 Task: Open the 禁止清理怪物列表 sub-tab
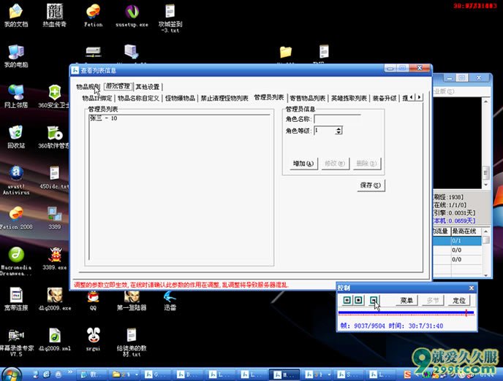tap(224, 99)
